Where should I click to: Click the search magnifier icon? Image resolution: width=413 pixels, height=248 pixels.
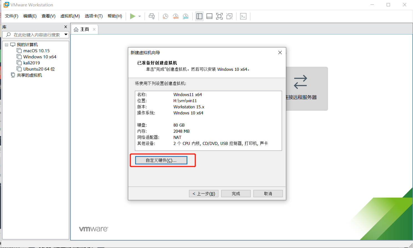[x=8, y=35]
